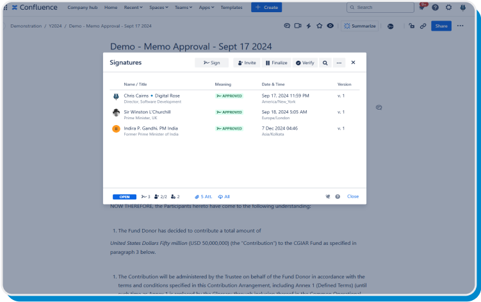481x302 pixels.
Task: Invite a signer using the Invite button
Action: [x=247, y=63]
